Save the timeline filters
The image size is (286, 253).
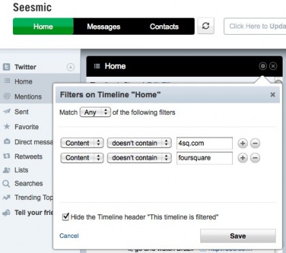pos(238,236)
